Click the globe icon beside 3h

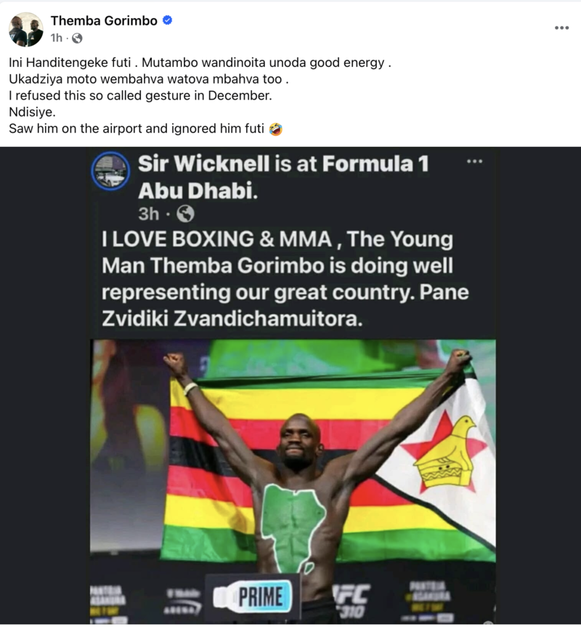click(x=185, y=214)
